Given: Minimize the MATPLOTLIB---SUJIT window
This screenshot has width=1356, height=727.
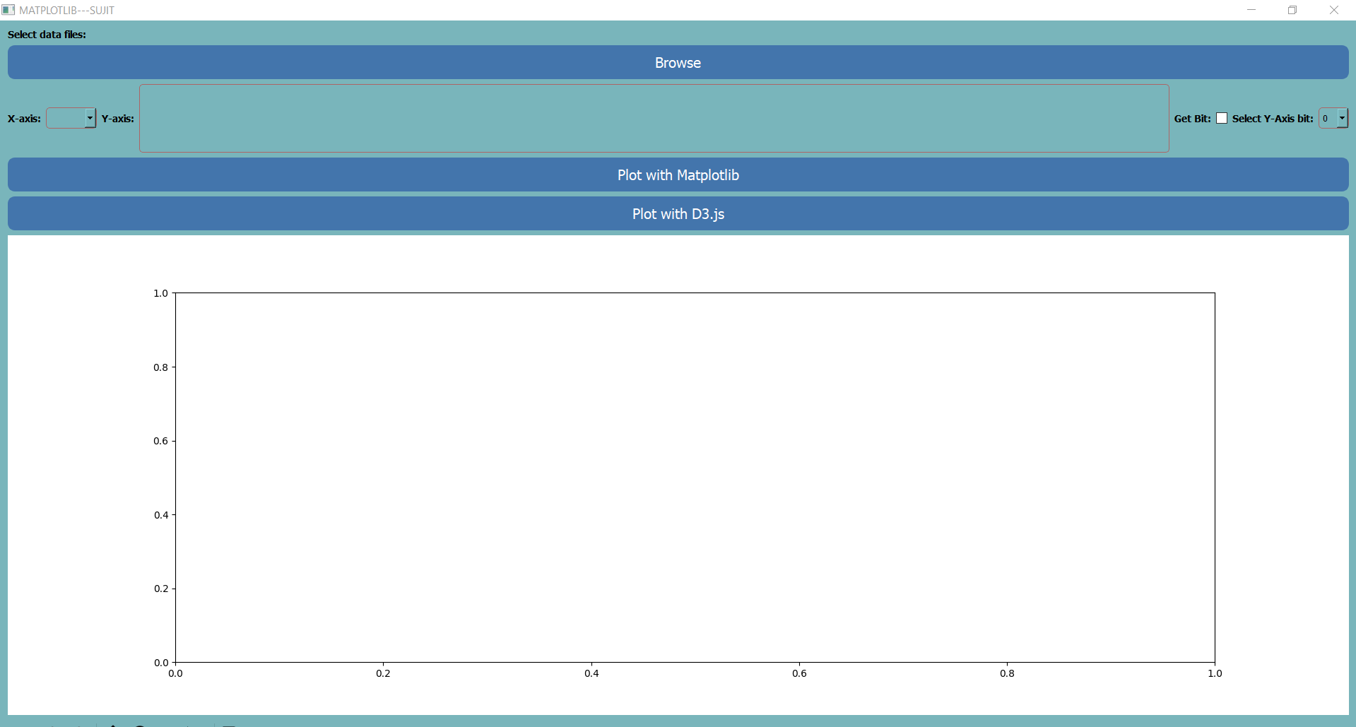Looking at the screenshot, I should pyautogui.click(x=1251, y=10).
